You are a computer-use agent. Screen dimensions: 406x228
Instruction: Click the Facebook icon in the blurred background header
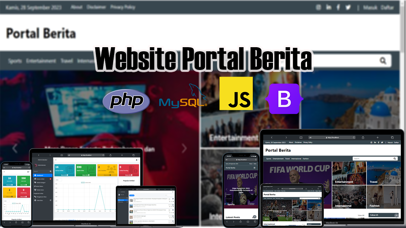pos(338,7)
